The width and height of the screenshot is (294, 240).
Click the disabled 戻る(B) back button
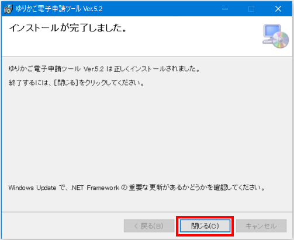[149, 226]
